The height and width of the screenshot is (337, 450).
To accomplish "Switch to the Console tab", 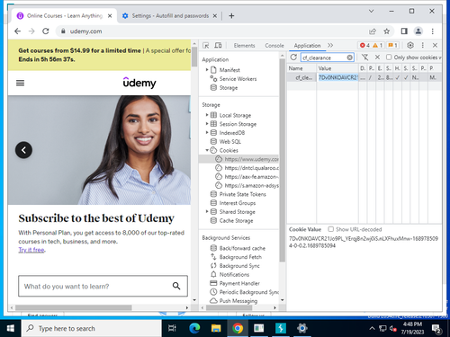I will 274,46.
